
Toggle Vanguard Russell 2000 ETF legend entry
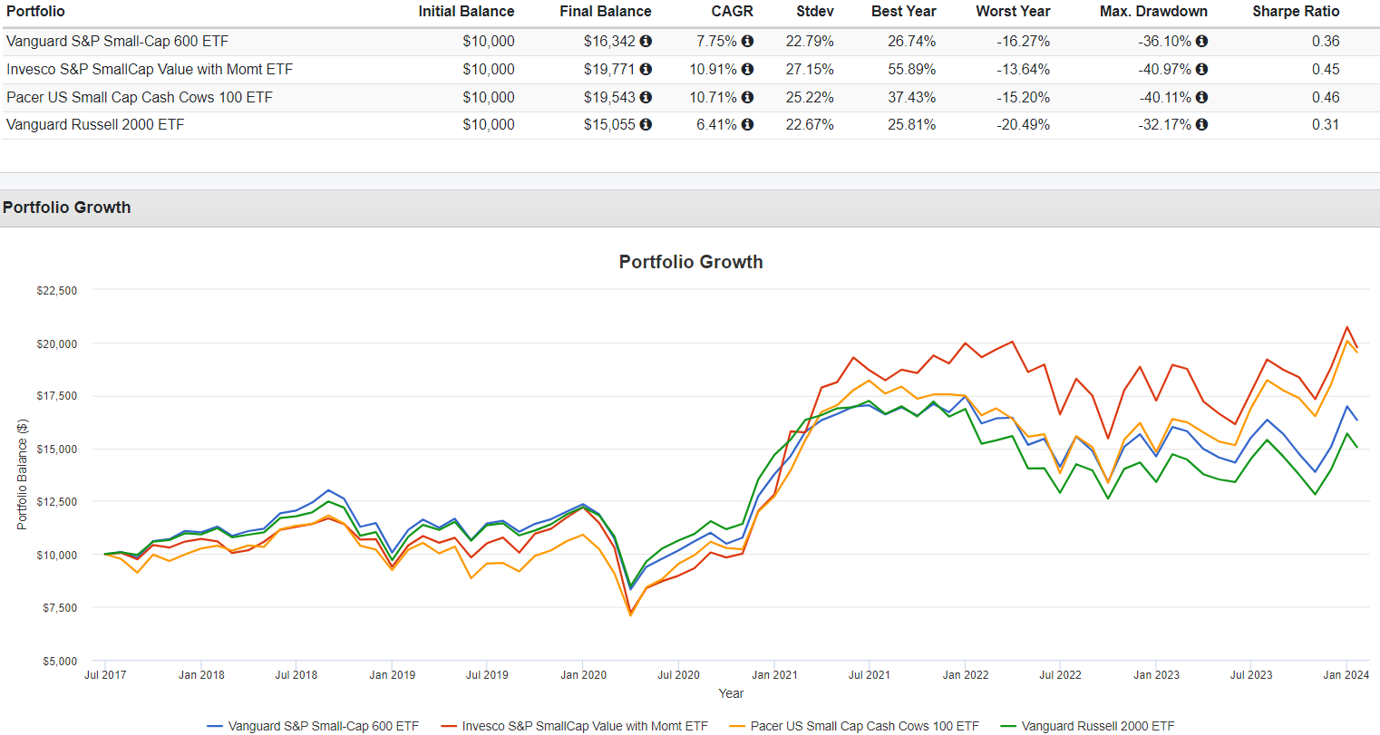click(x=1087, y=726)
